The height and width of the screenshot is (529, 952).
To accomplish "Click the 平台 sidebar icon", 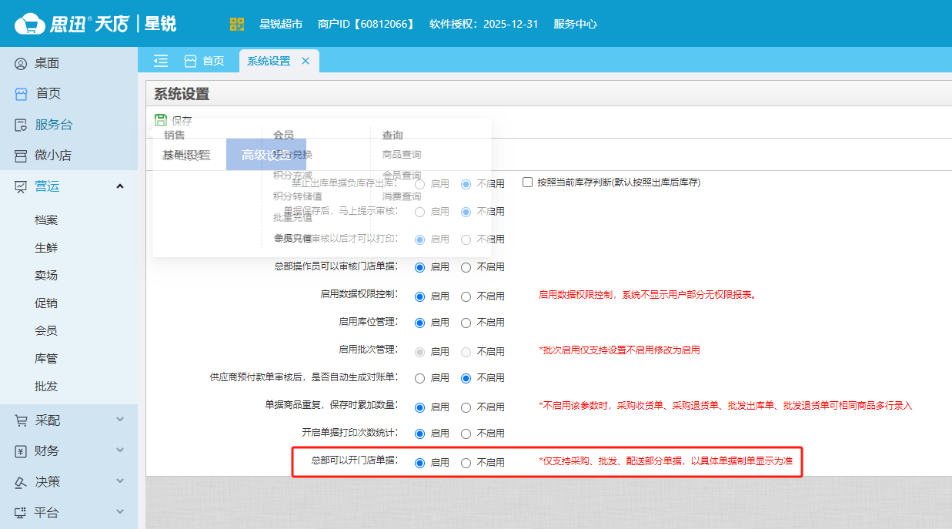I will [x=21, y=513].
